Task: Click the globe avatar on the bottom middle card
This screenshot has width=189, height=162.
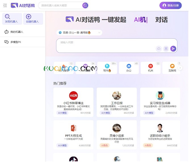Action: tap(117, 159)
